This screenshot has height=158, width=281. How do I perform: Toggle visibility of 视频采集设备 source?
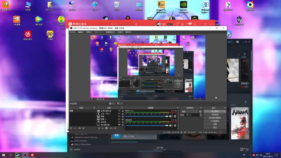pyautogui.click(x=119, y=111)
